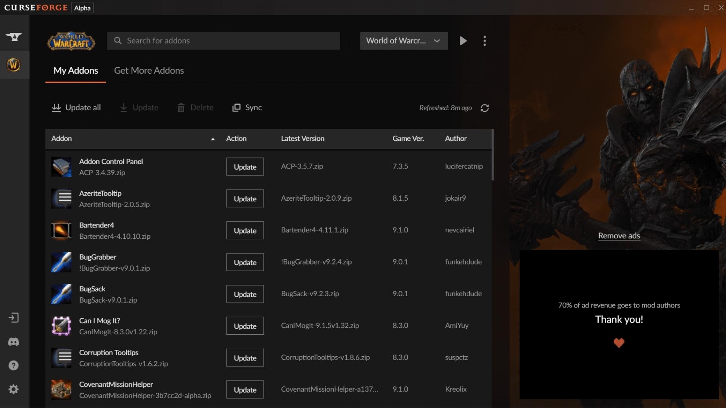Open the Discord link icon

coord(14,342)
